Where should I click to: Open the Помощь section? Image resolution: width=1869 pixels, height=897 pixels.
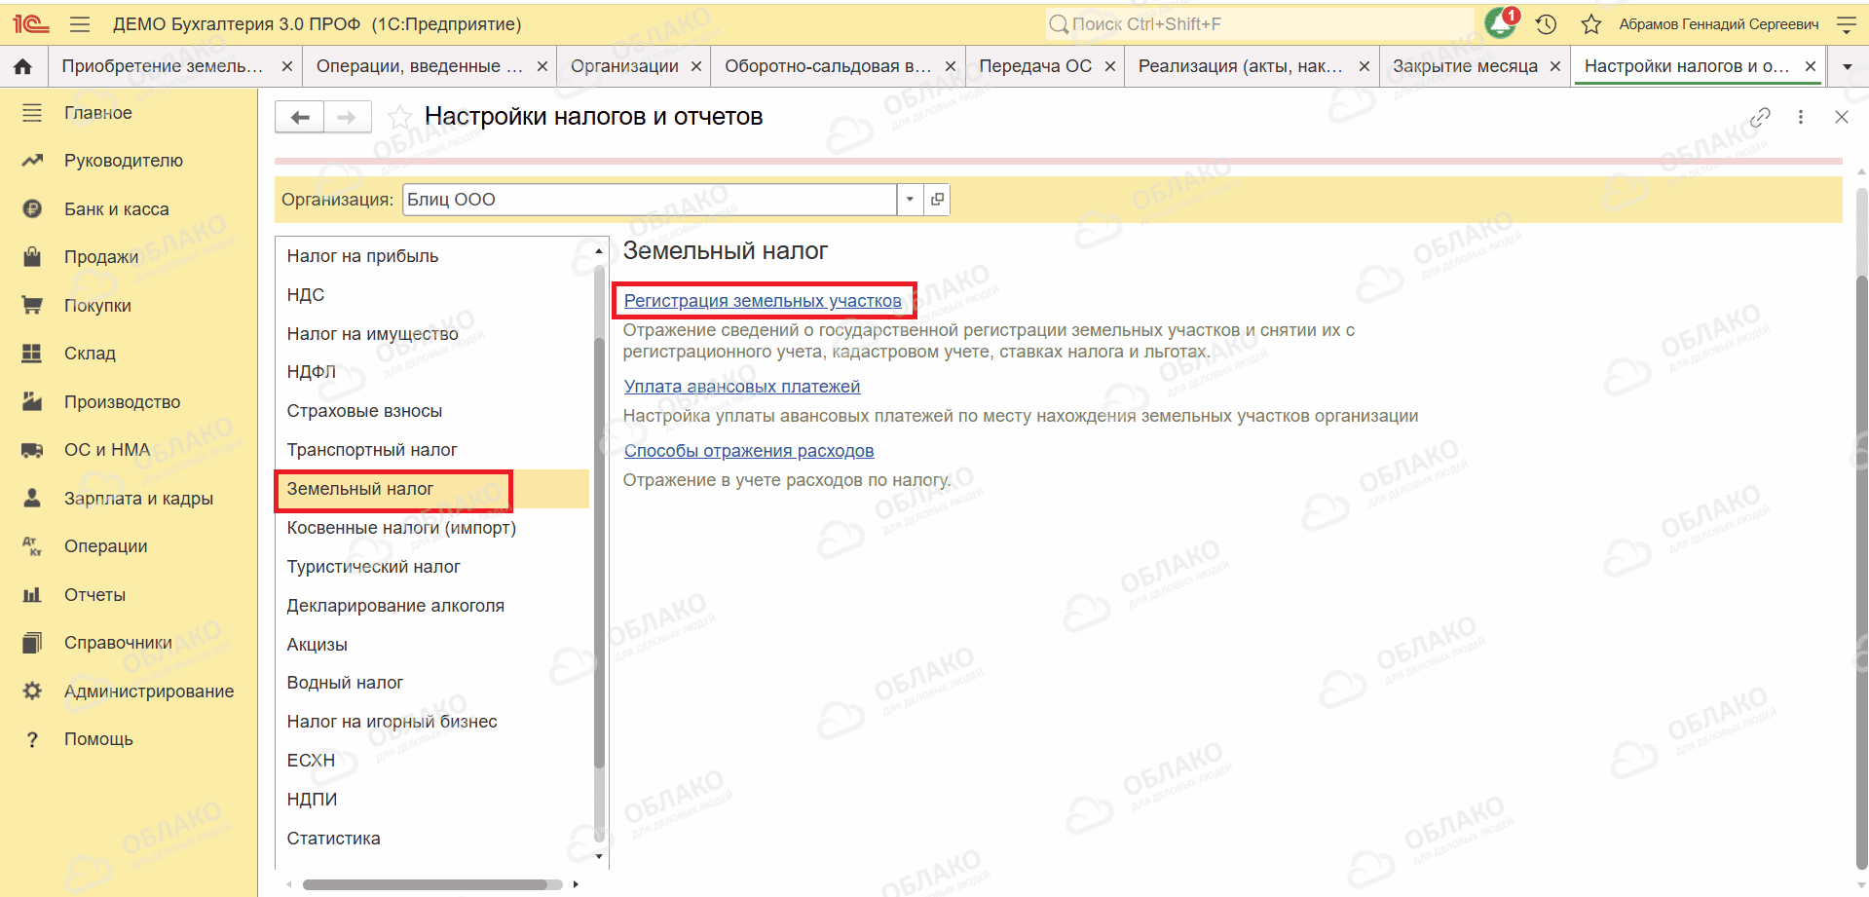point(98,739)
